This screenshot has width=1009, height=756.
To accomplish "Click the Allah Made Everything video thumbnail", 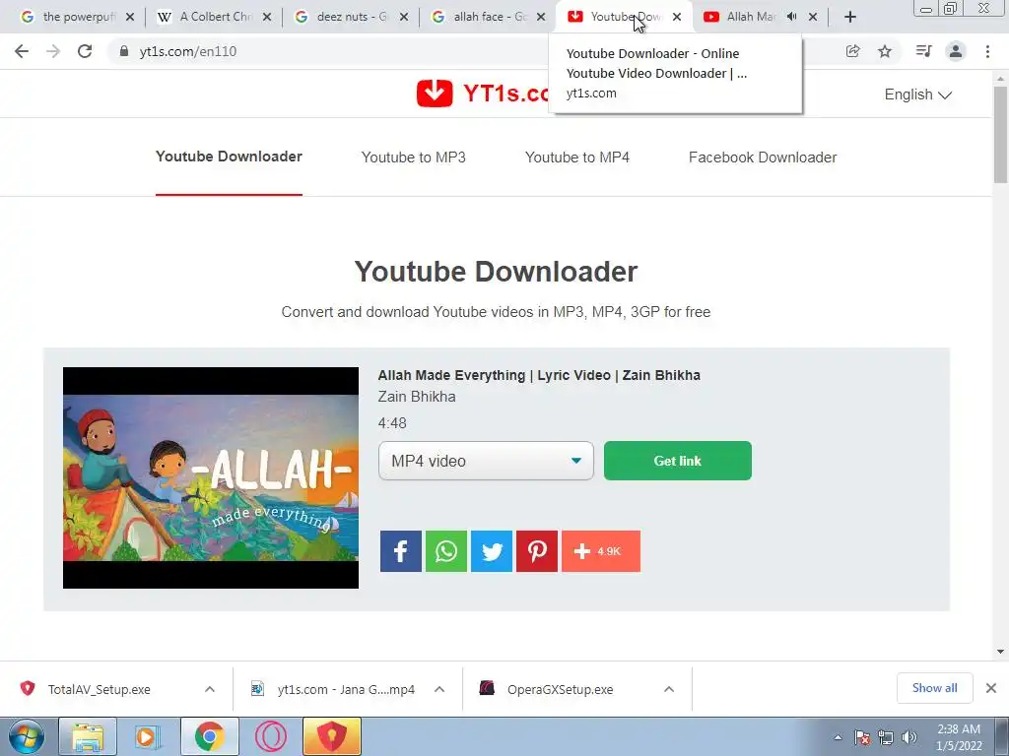I will pos(211,477).
